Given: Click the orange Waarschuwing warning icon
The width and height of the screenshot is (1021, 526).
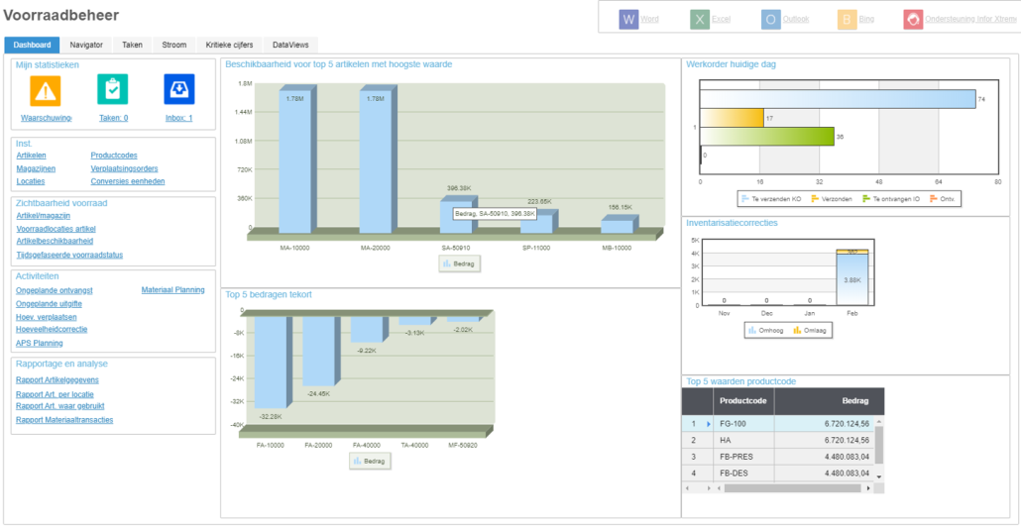Looking at the screenshot, I should (x=45, y=90).
